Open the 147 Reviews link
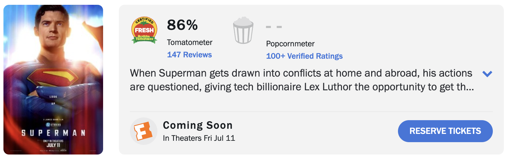Image resolution: width=510 pixels, height=160 pixels. (189, 55)
